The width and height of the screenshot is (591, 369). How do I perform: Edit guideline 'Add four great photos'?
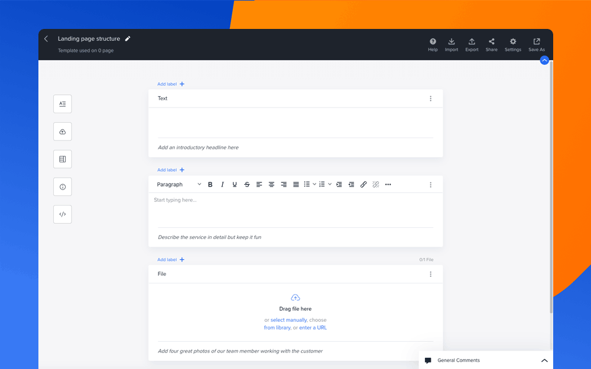coord(240,351)
